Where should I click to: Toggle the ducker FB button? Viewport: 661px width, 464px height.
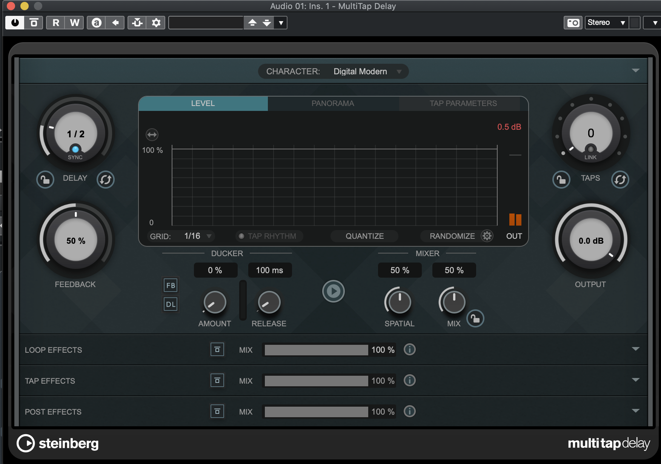click(171, 285)
